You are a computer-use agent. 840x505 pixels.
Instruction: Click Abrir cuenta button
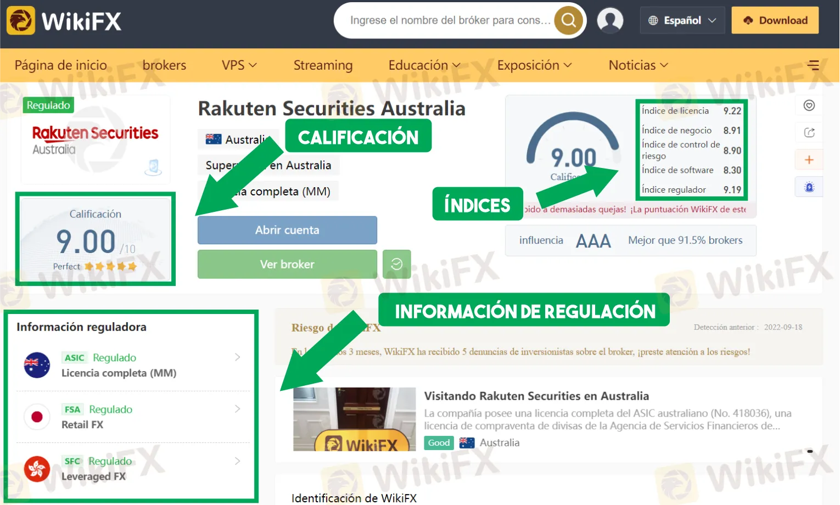[287, 230]
